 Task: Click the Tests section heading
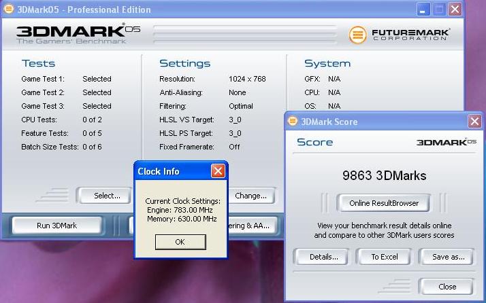(38, 63)
